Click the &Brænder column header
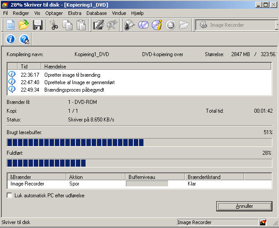Screen dimensions: 279x228 pos(37,177)
